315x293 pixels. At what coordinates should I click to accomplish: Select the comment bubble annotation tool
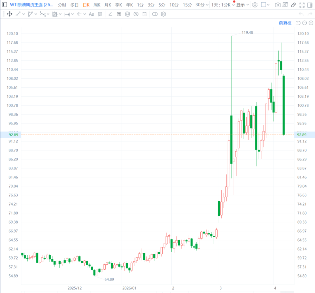(100, 14)
